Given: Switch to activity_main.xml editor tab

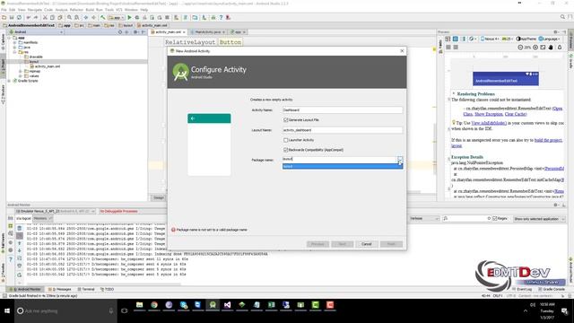Looking at the screenshot, I should tap(169, 32).
